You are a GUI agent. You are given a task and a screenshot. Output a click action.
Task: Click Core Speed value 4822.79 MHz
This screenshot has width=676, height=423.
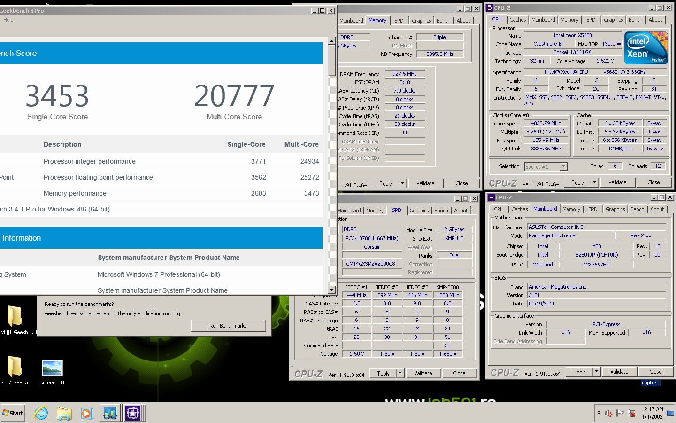click(546, 123)
